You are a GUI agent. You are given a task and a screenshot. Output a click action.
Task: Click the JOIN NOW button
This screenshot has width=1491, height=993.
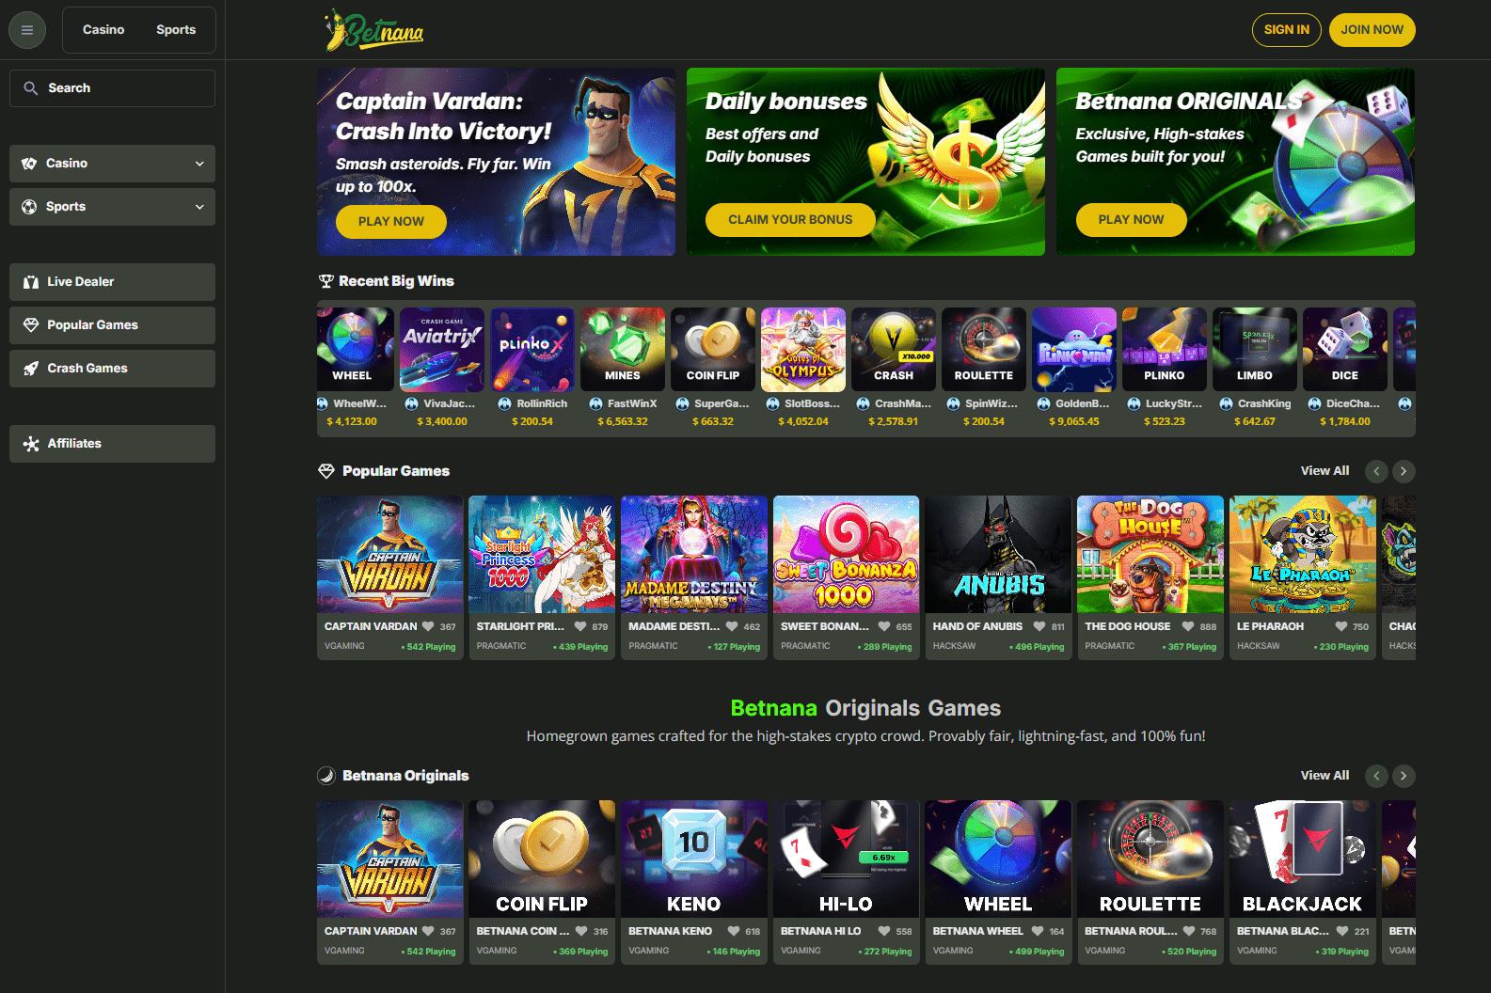(1372, 30)
